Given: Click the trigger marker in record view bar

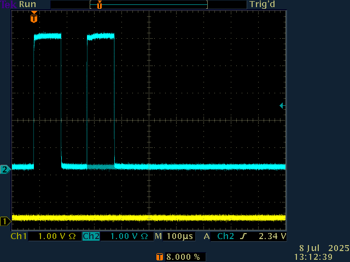Looking at the screenshot, I should [99, 5].
